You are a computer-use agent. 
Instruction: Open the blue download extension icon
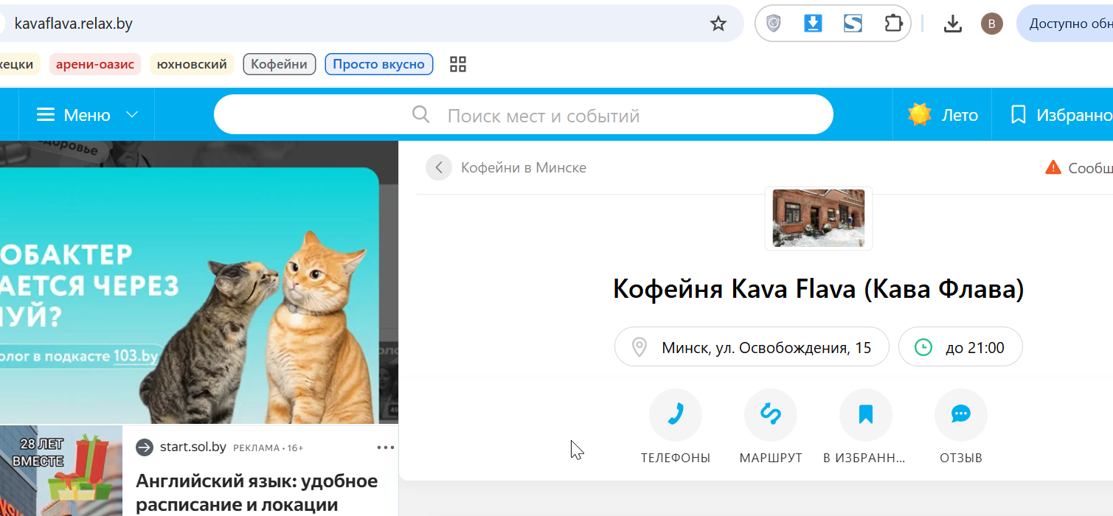pos(813,24)
